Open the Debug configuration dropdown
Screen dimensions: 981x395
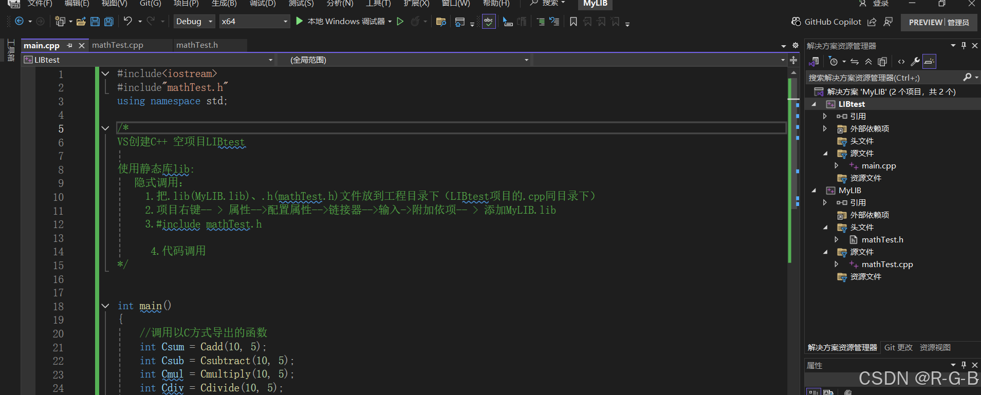point(194,22)
